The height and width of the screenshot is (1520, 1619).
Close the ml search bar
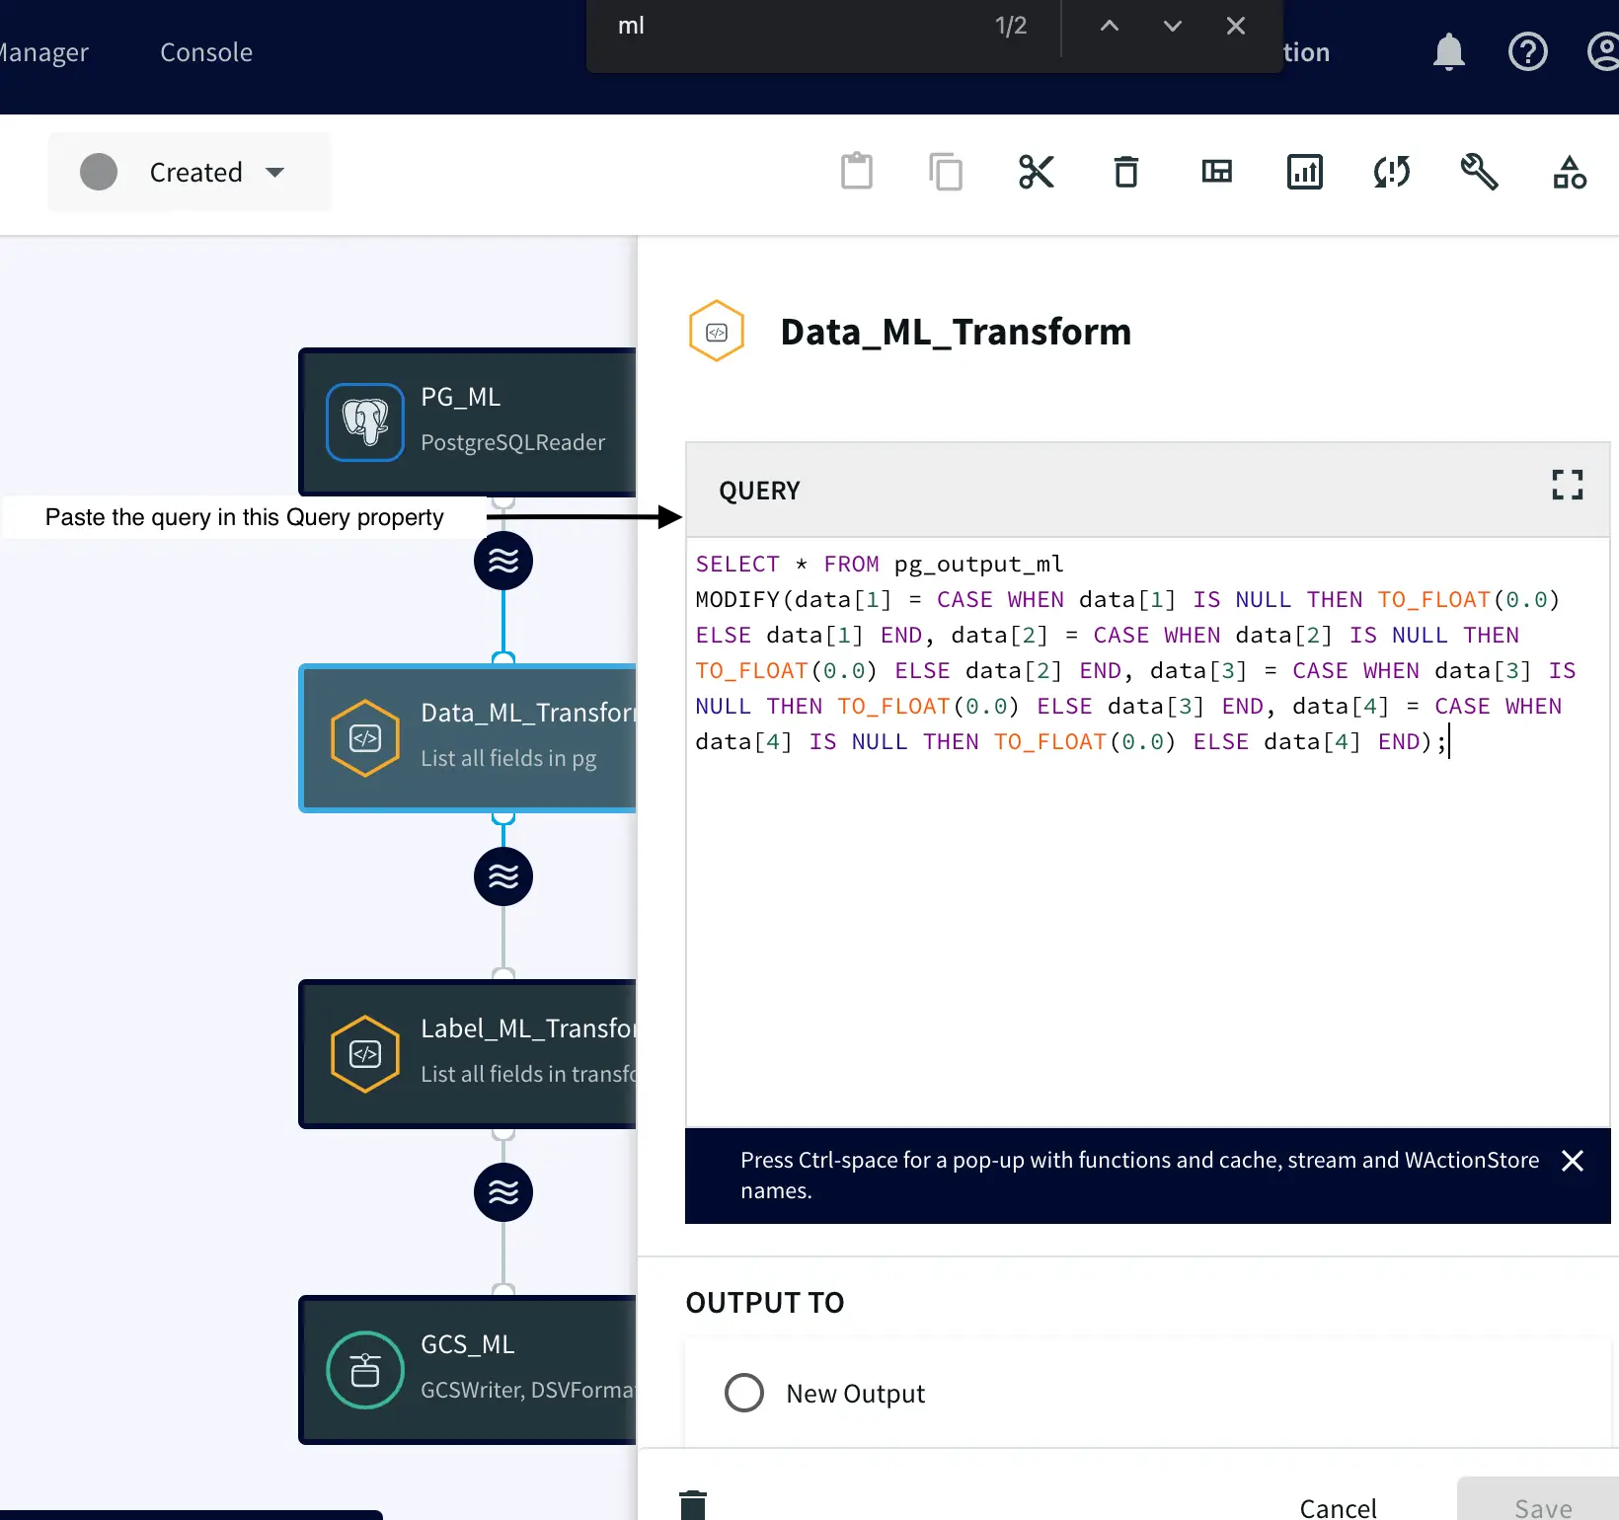(1235, 27)
